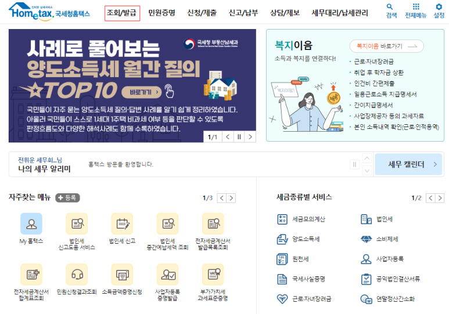This screenshot has width=449, height=314.
Task: Open the 전체메뉴 grid icon
Action: click(415, 11)
